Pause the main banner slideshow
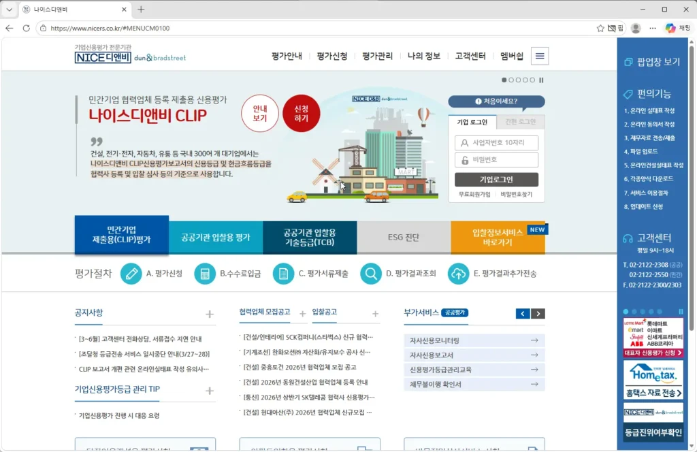This screenshot has height=452, width=697. coord(541,80)
